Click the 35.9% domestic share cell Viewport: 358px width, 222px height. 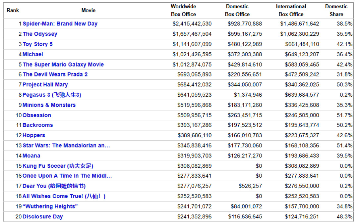click(x=344, y=34)
